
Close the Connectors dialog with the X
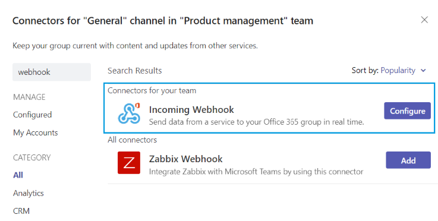(x=424, y=20)
